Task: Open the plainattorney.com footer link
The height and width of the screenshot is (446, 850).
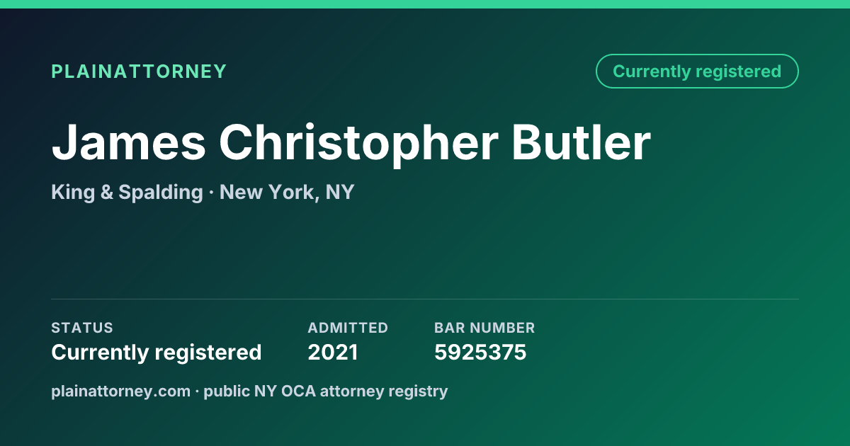Action: (121, 391)
